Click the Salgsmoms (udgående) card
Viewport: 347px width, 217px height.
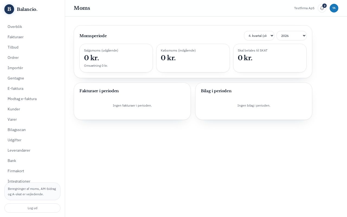116,58
